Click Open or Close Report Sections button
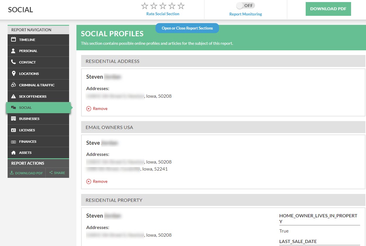The height and width of the screenshot is (246, 366). (x=187, y=28)
